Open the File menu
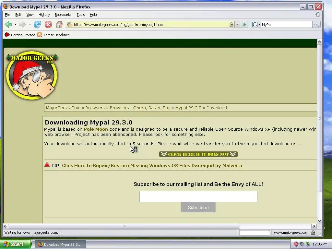The image size is (332, 249). coord(8,15)
